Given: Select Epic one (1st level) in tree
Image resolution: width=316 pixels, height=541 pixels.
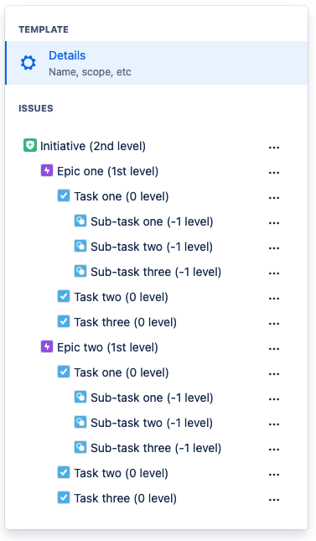Looking at the screenshot, I should [x=107, y=171].
